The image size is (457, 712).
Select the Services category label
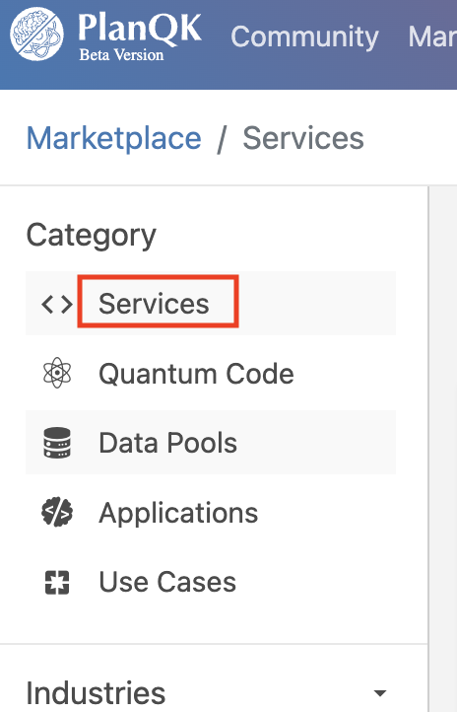154,304
